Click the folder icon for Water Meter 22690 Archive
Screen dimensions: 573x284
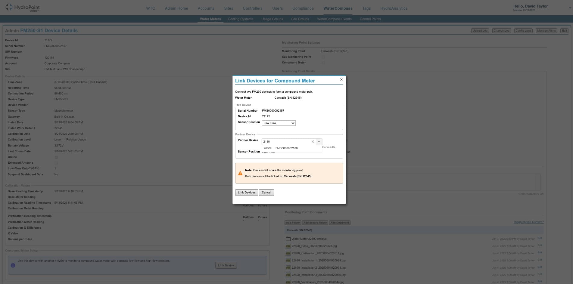click(288, 239)
